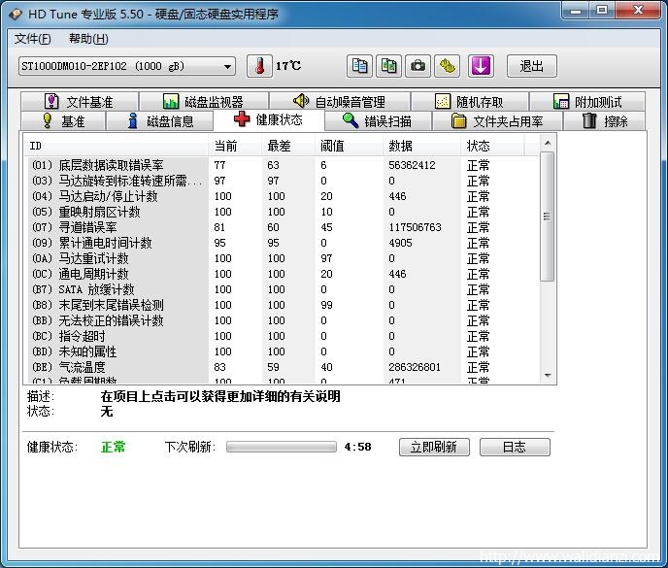668x568 pixels.
Task: Open the 文件(F) menu
Action: click(x=32, y=39)
